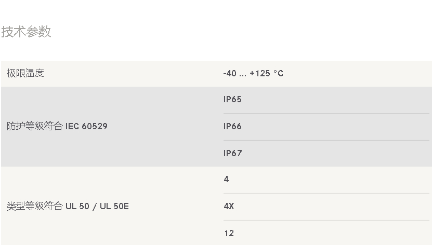Viewport: 432px width, 245px height.
Task: Click the divider line between 4X and 12
Action: click(326, 220)
